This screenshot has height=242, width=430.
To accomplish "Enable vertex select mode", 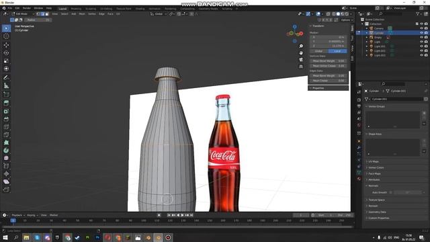I will (x=38, y=13).
